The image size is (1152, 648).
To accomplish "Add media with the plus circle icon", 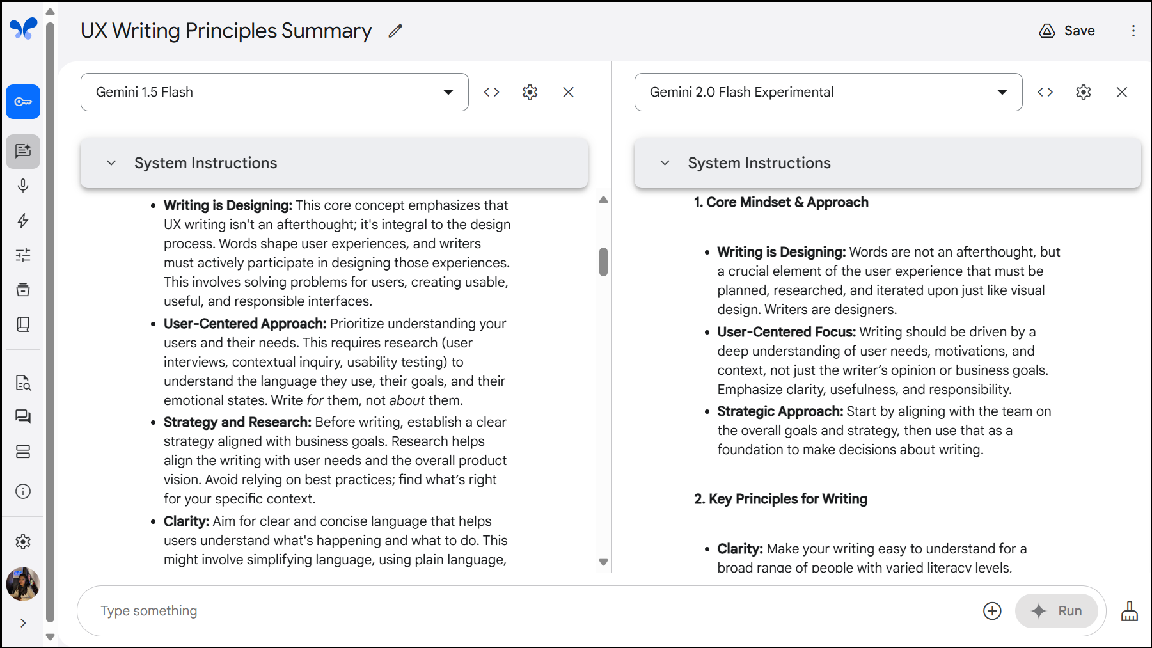I will 992,611.
